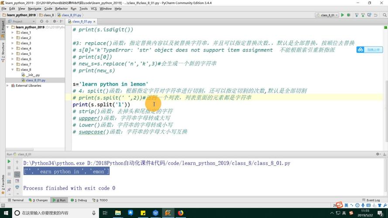Open Search Everywhere magnifier icon
This screenshot has height=218, width=388.
(x=385, y=15)
